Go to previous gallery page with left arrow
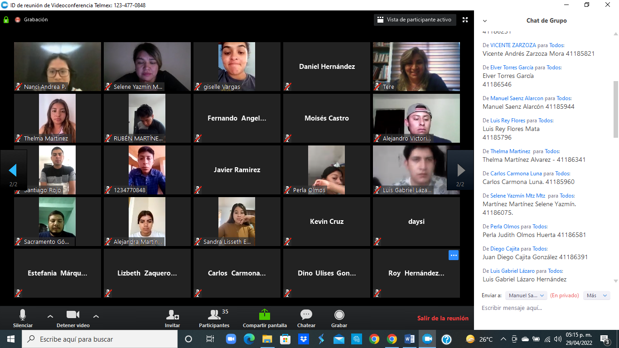The height and width of the screenshot is (348, 619). (x=13, y=170)
